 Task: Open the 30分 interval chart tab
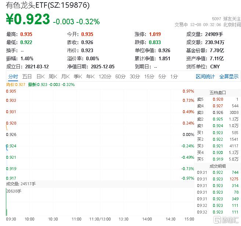pos(135,76)
